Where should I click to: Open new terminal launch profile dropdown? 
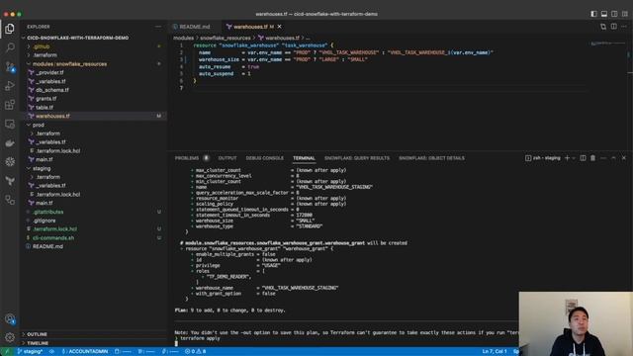pyautogui.click(x=574, y=158)
